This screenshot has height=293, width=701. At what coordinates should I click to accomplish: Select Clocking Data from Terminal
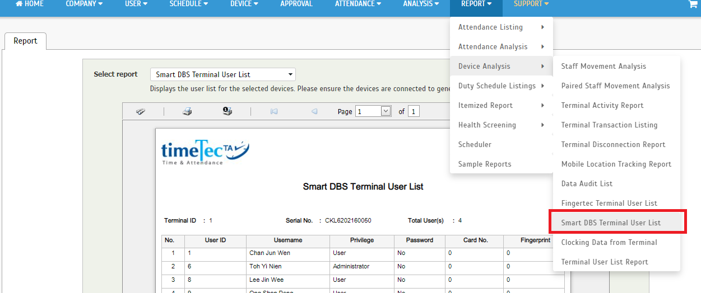coord(616,242)
